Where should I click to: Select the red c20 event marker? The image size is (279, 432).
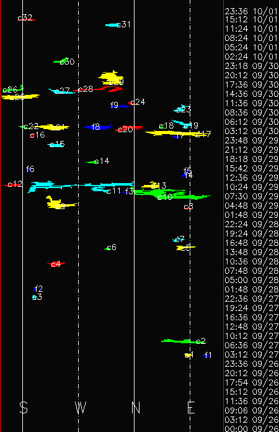129,128
